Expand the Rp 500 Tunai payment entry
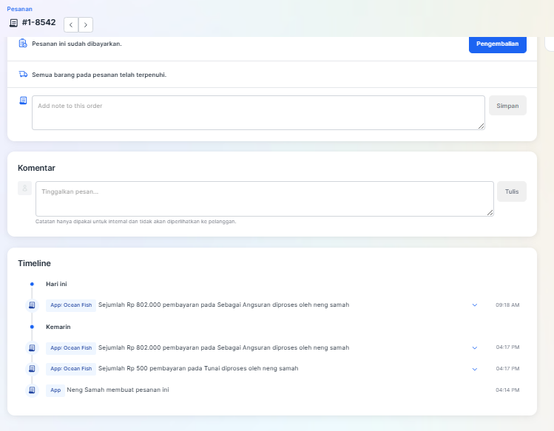Image resolution: width=554 pixels, height=431 pixels. pos(475,369)
